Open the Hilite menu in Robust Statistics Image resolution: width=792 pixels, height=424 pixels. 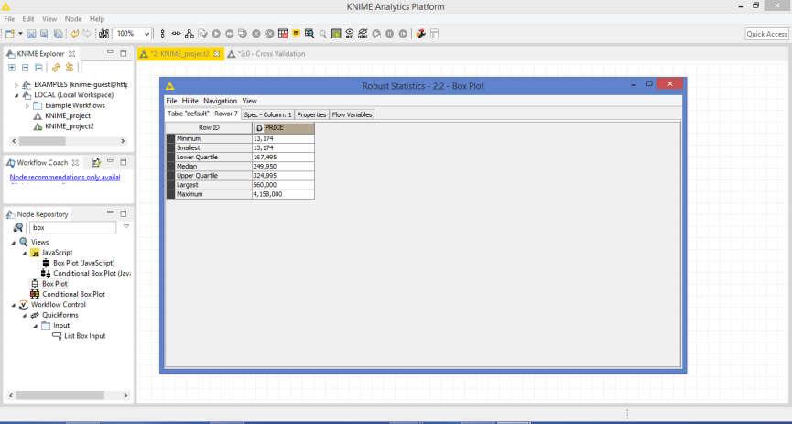(x=190, y=101)
